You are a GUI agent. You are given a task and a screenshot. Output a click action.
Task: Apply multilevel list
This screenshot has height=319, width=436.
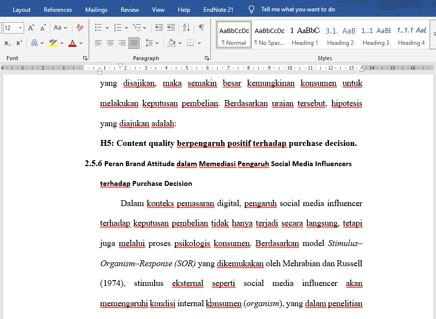pos(137,28)
